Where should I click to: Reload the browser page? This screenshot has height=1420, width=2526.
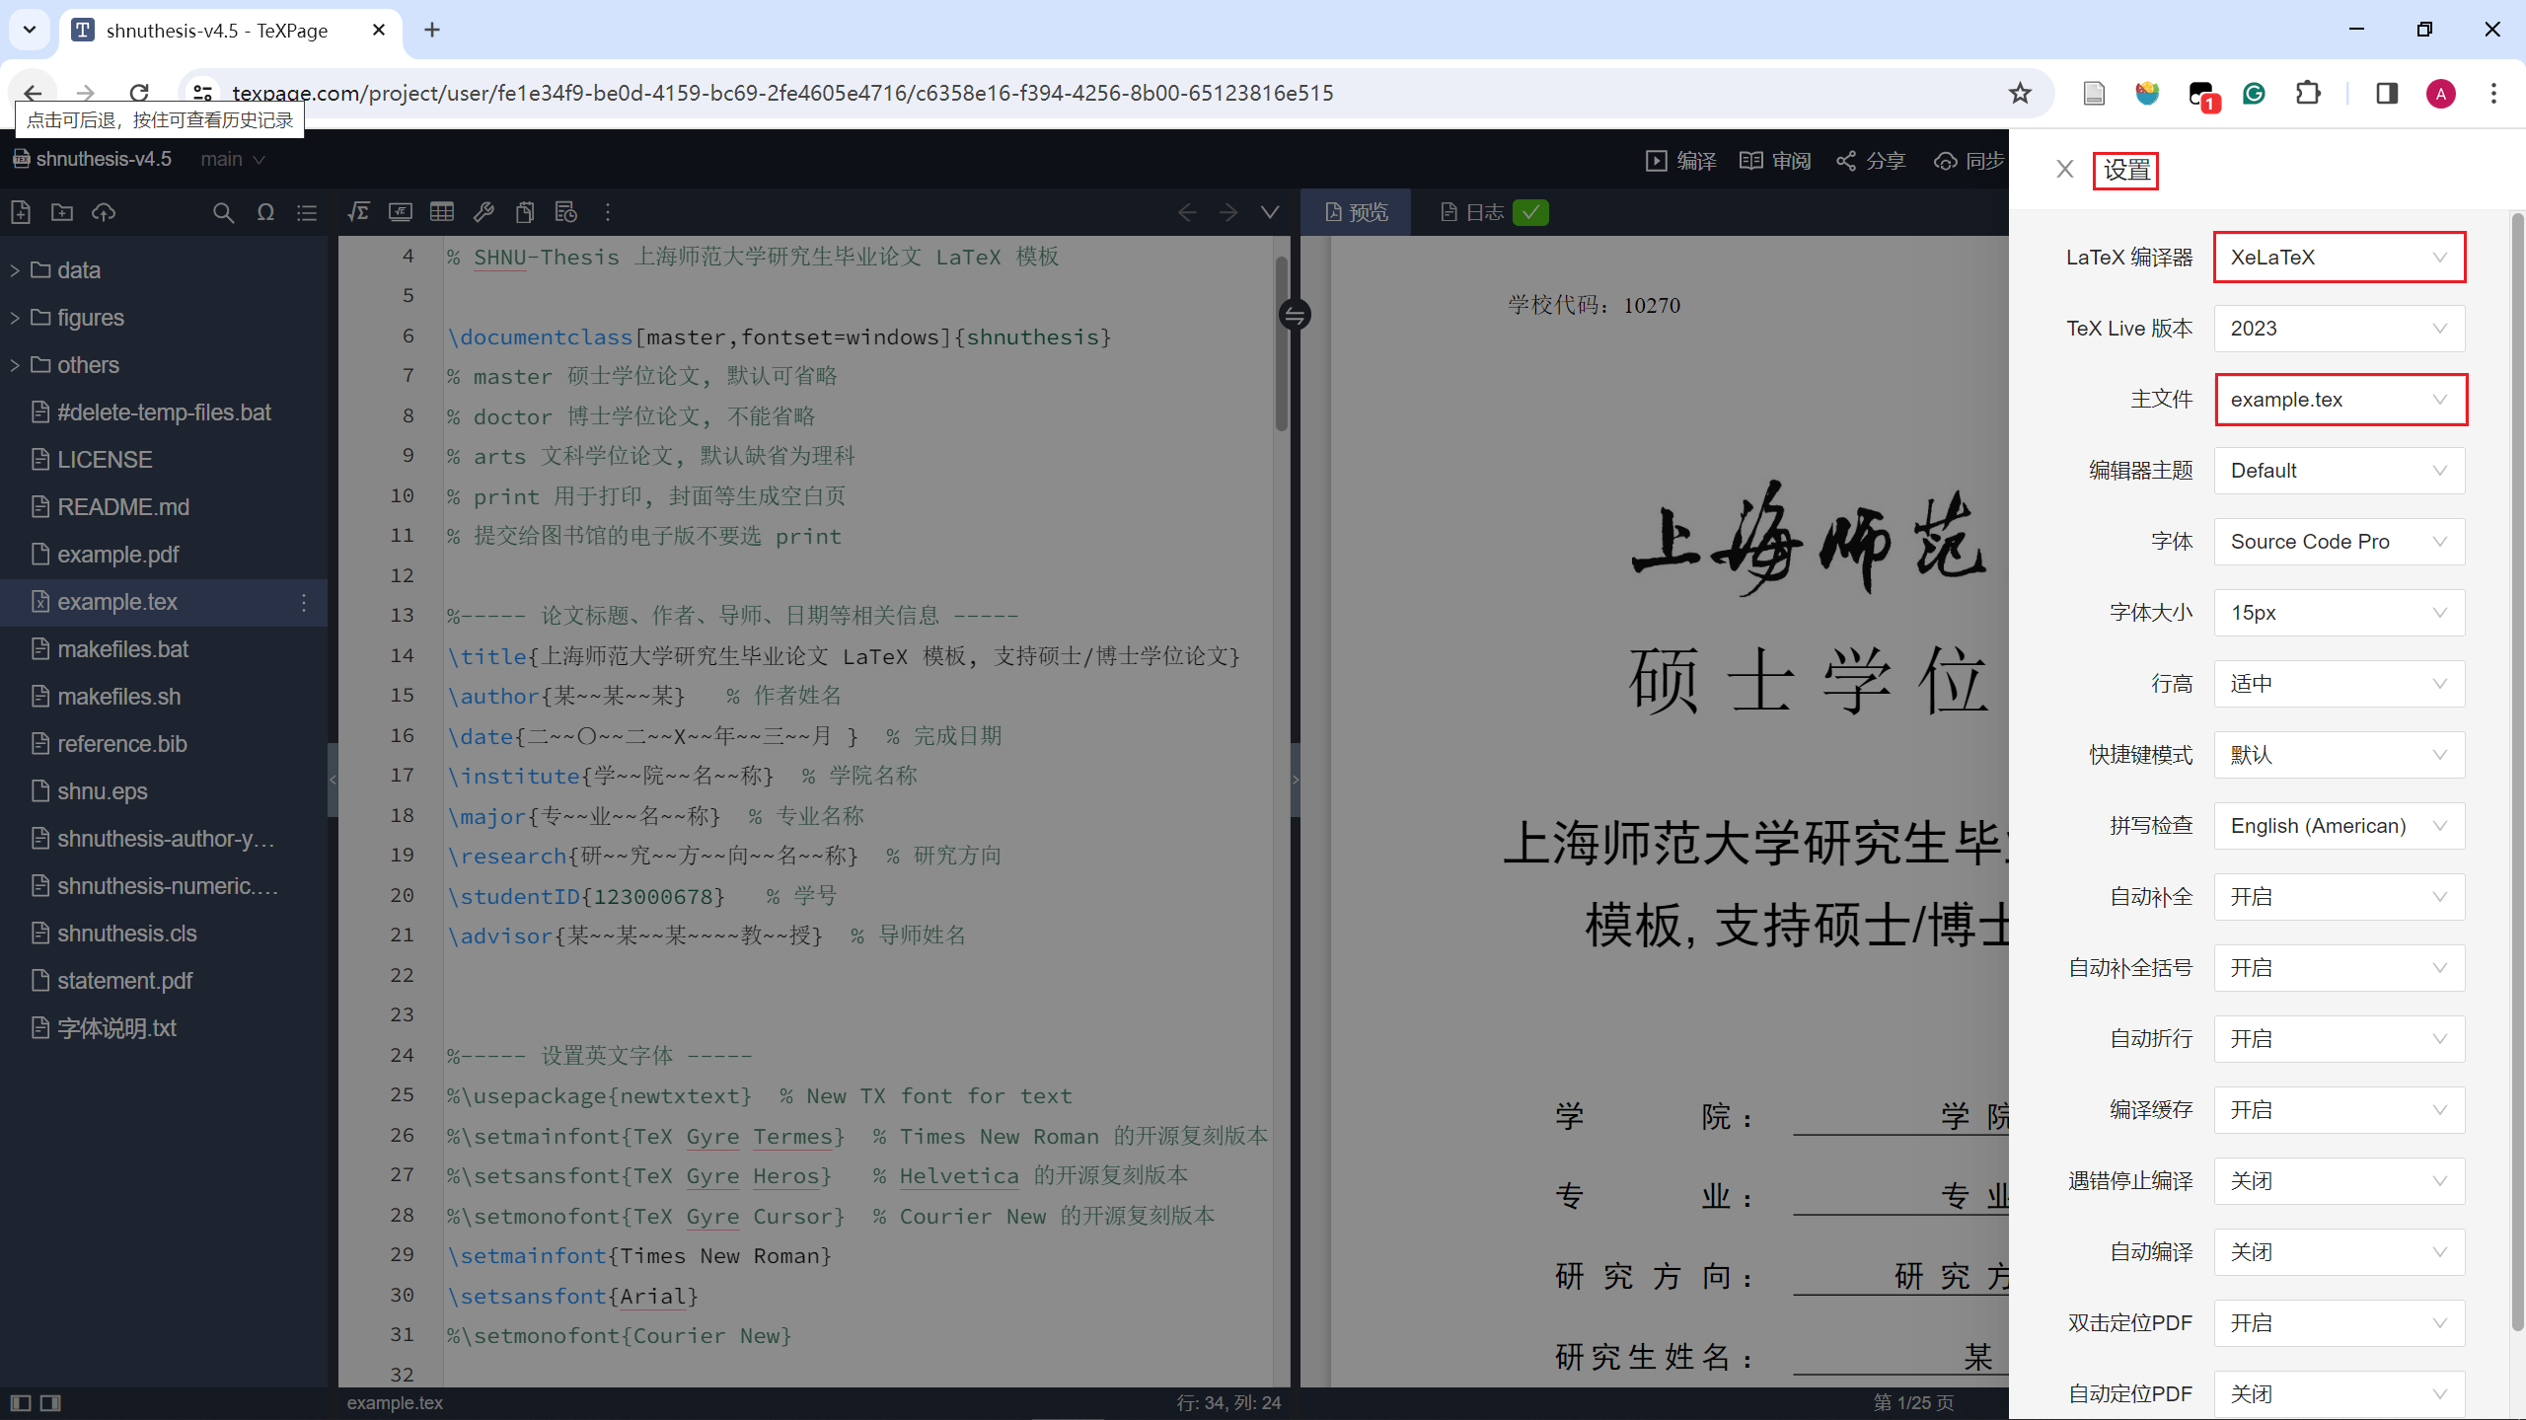139,93
